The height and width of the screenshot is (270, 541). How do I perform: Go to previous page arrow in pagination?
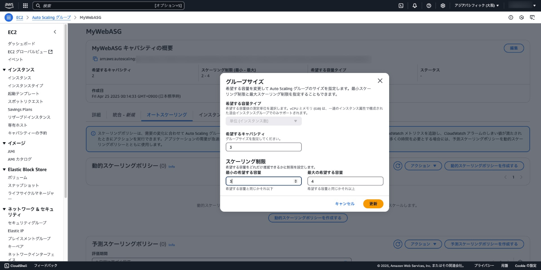pyautogui.click(x=505, y=177)
